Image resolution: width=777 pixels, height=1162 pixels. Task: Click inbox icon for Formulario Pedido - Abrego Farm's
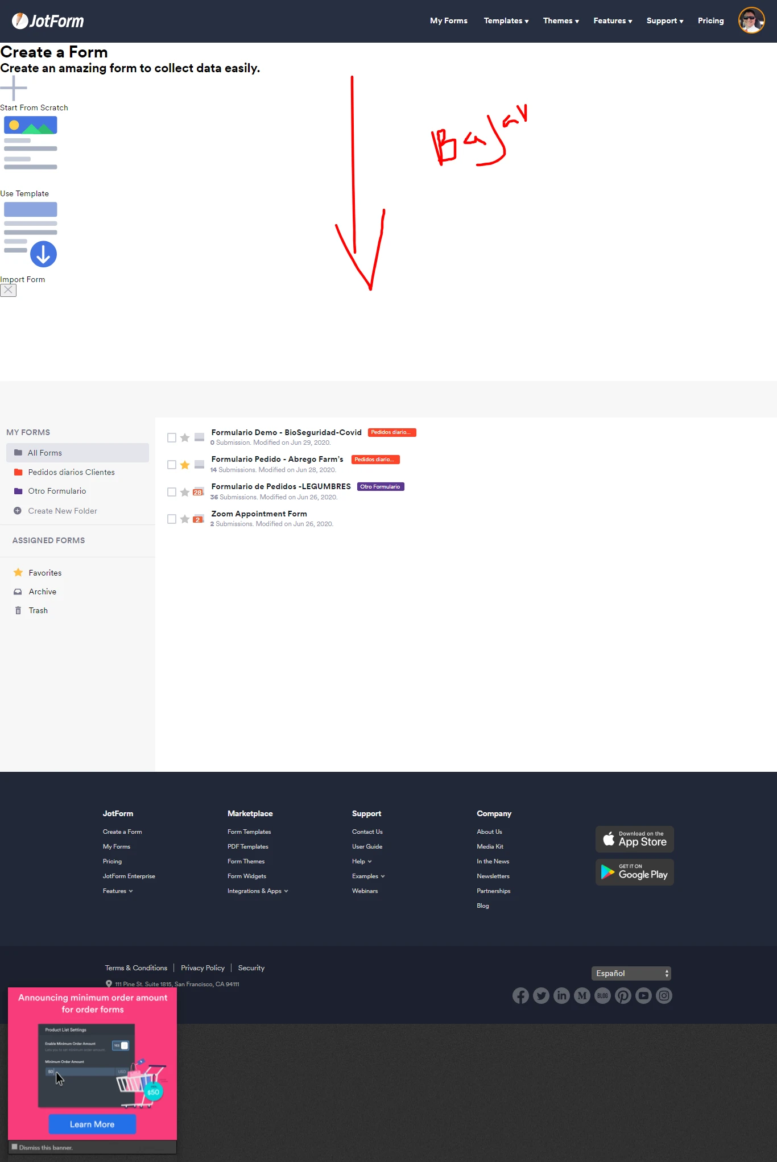point(199,464)
